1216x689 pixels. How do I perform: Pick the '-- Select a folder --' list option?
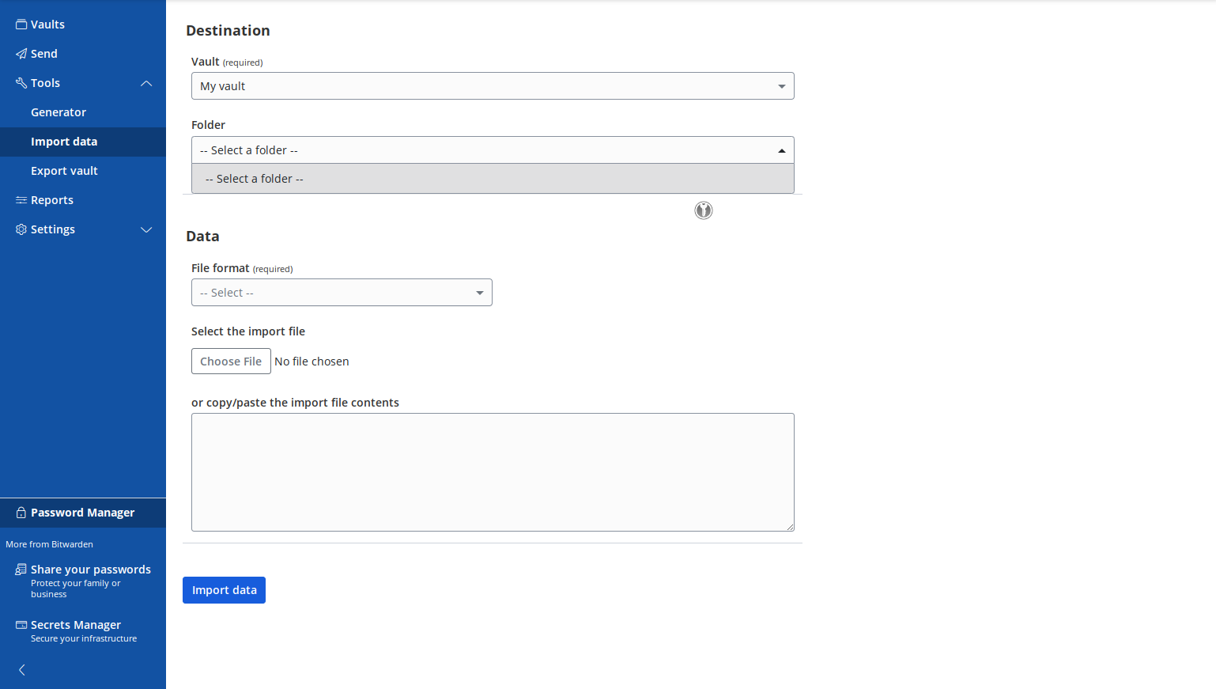coord(493,179)
